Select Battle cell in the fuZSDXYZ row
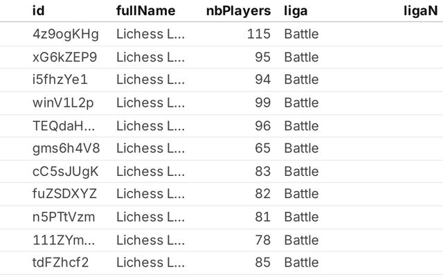The width and height of the screenshot is (443, 277). coord(301,194)
